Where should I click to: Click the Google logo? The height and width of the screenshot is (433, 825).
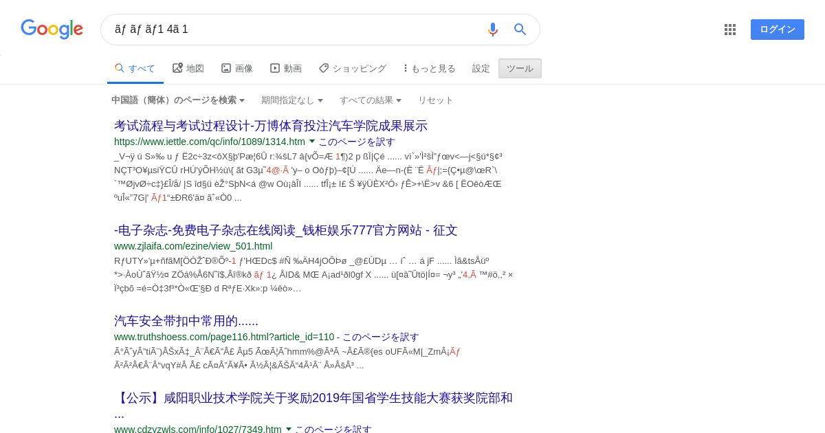[52, 29]
